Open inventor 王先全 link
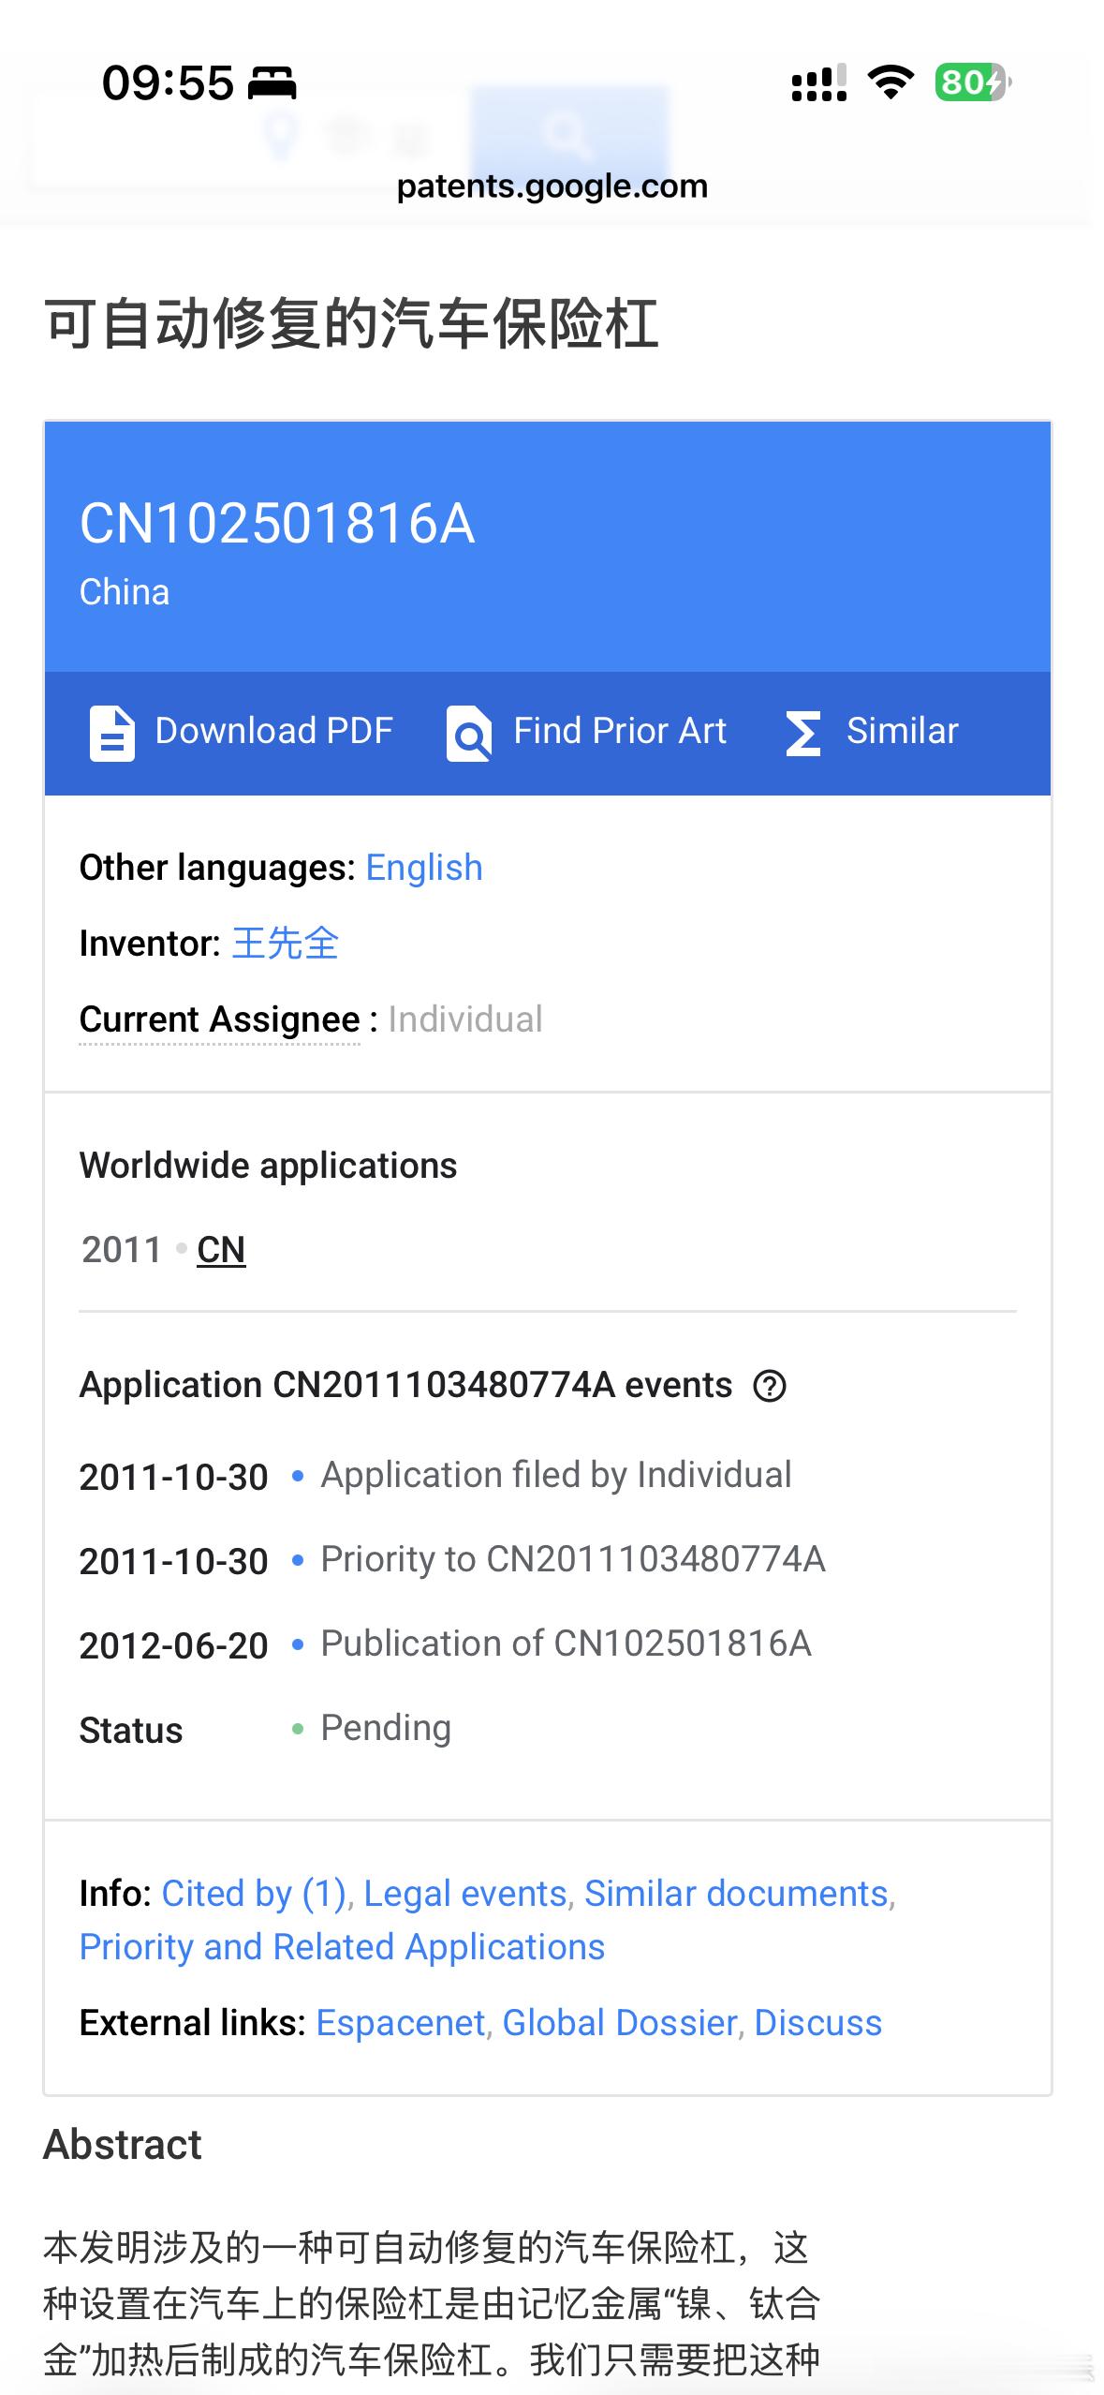The height and width of the screenshot is (2395, 1104). pyautogui.click(x=285, y=943)
